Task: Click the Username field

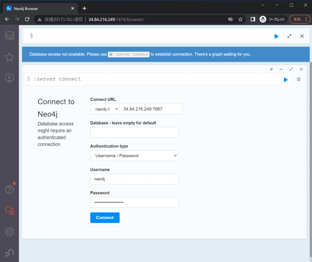Action: (x=134, y=179)
